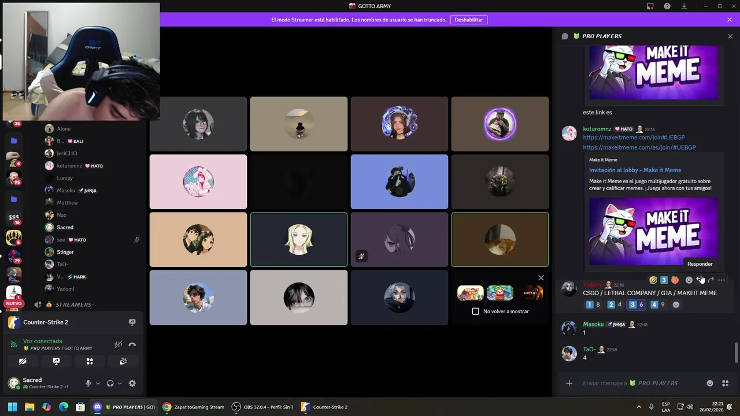Open the activities button in voice panel
The width and height of the screenshot is (740, 416).
pos(90,361)
